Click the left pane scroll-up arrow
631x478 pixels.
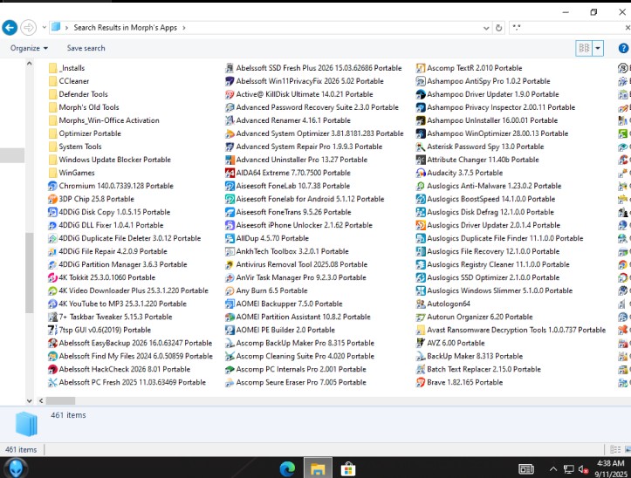[x=29, y=63]
